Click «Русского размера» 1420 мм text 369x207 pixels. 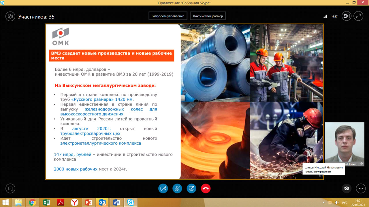coord(102,99)
